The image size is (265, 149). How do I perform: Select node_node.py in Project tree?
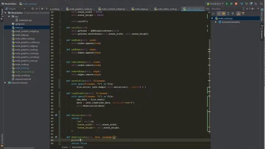(22, 65)
